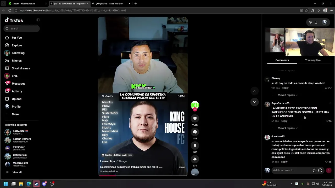Open Windows Start menu
This screenshot has width=335, height=188.
click(6, 184)
